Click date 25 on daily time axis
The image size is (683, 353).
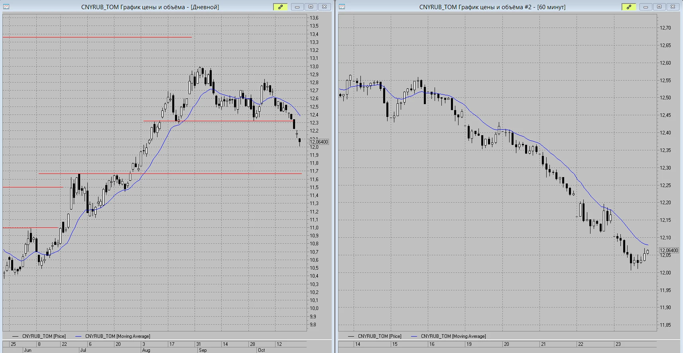[14, 344]
